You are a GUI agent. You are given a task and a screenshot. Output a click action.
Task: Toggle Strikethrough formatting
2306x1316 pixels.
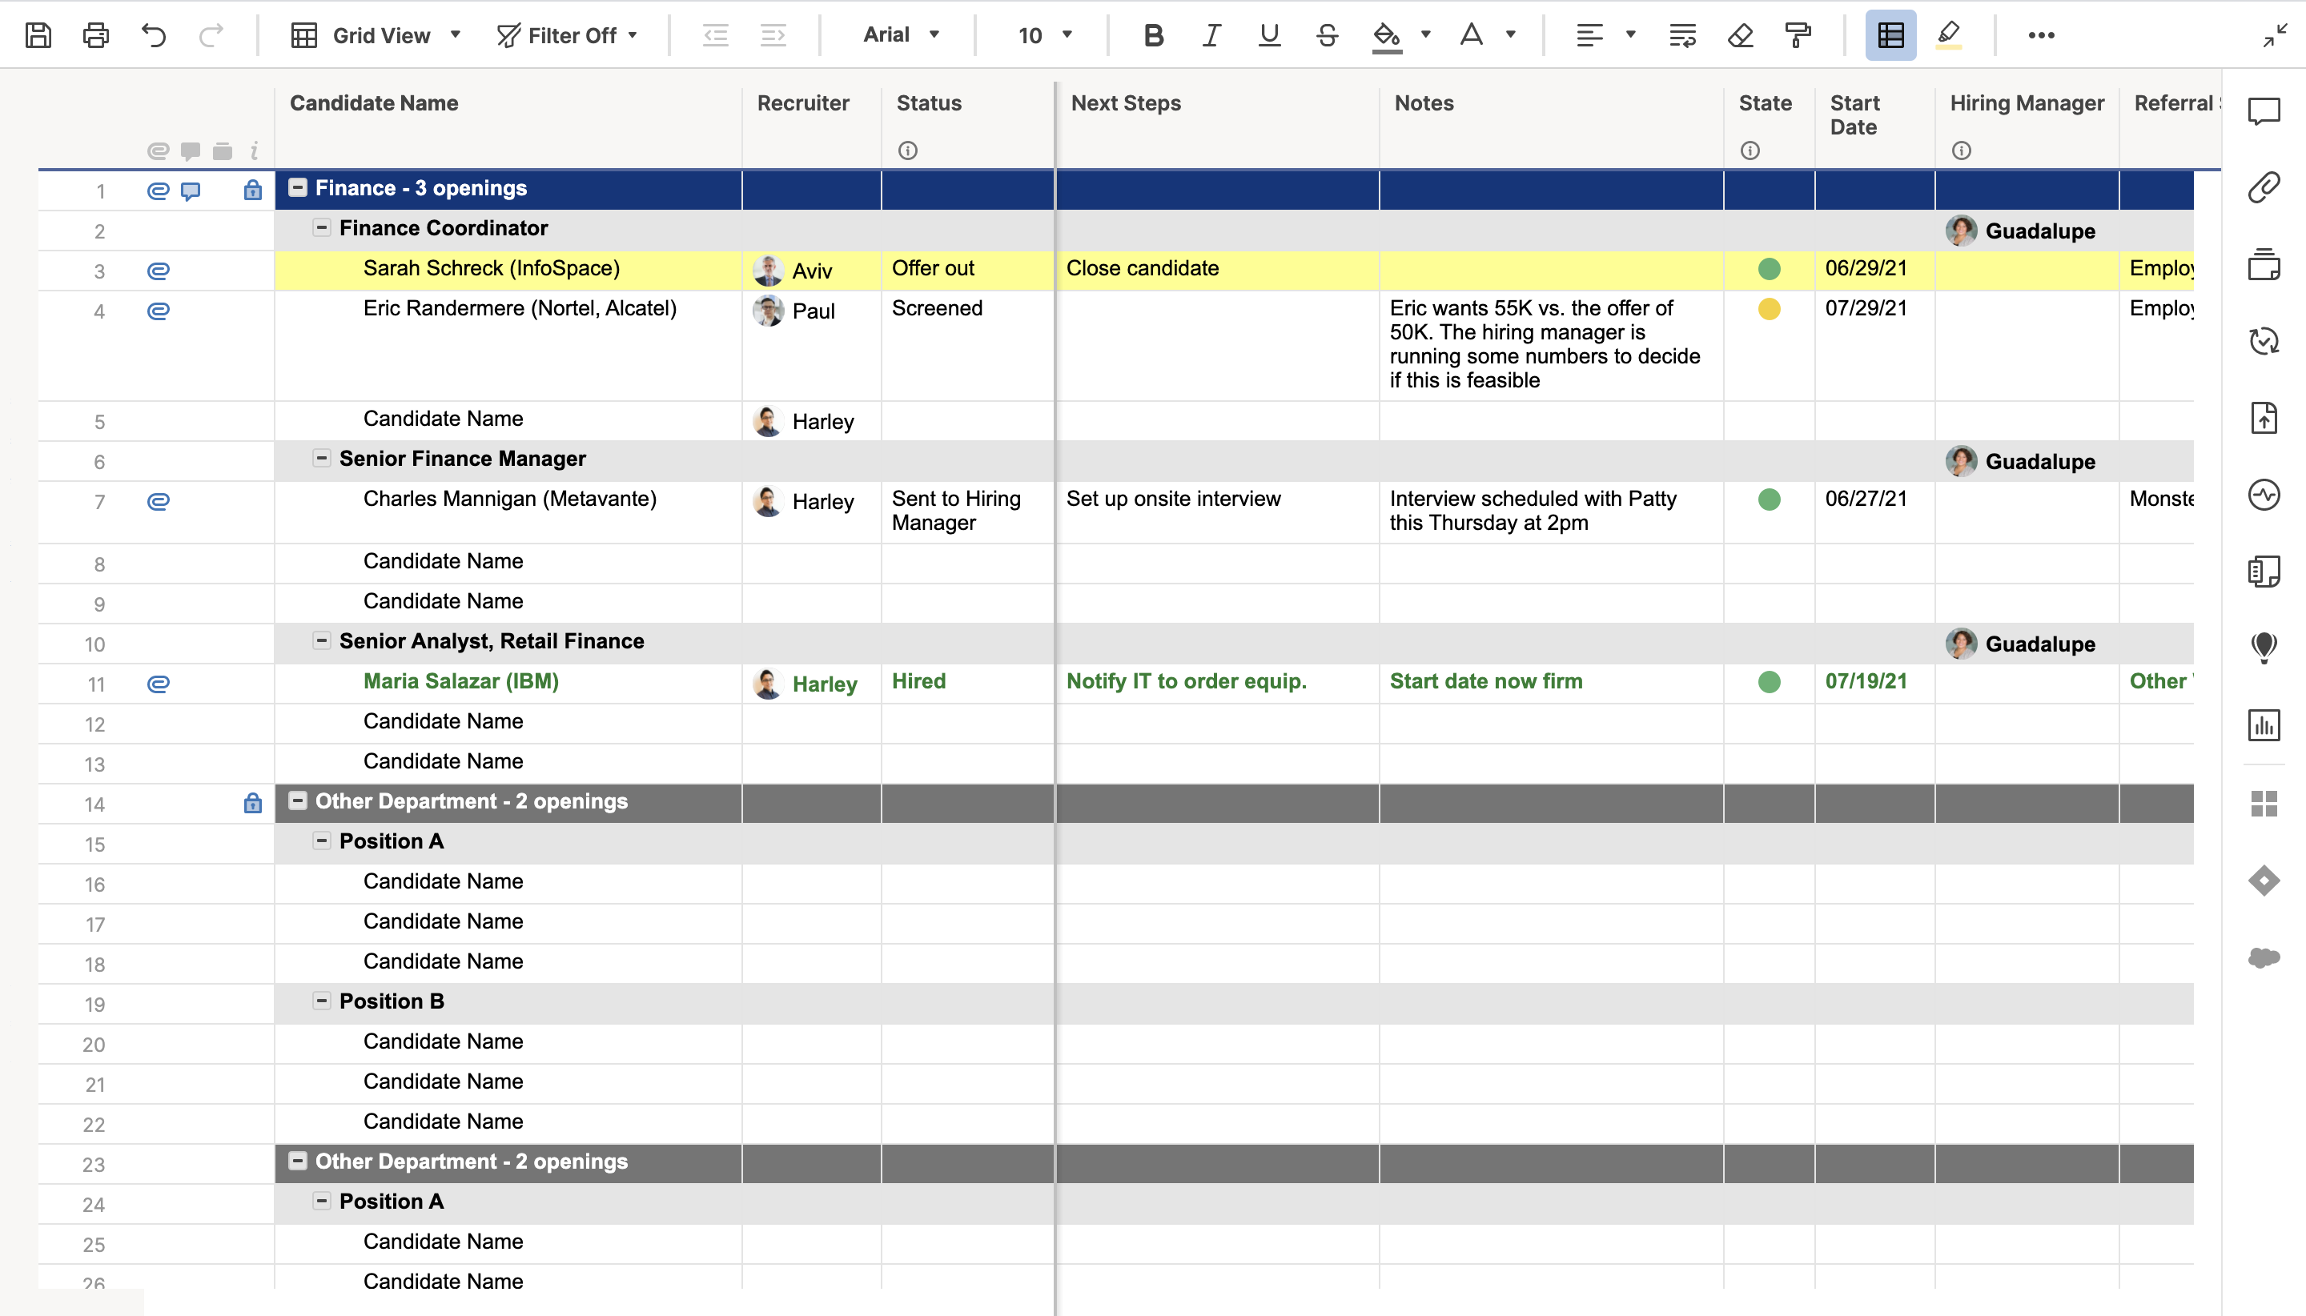coord(1326,35)
